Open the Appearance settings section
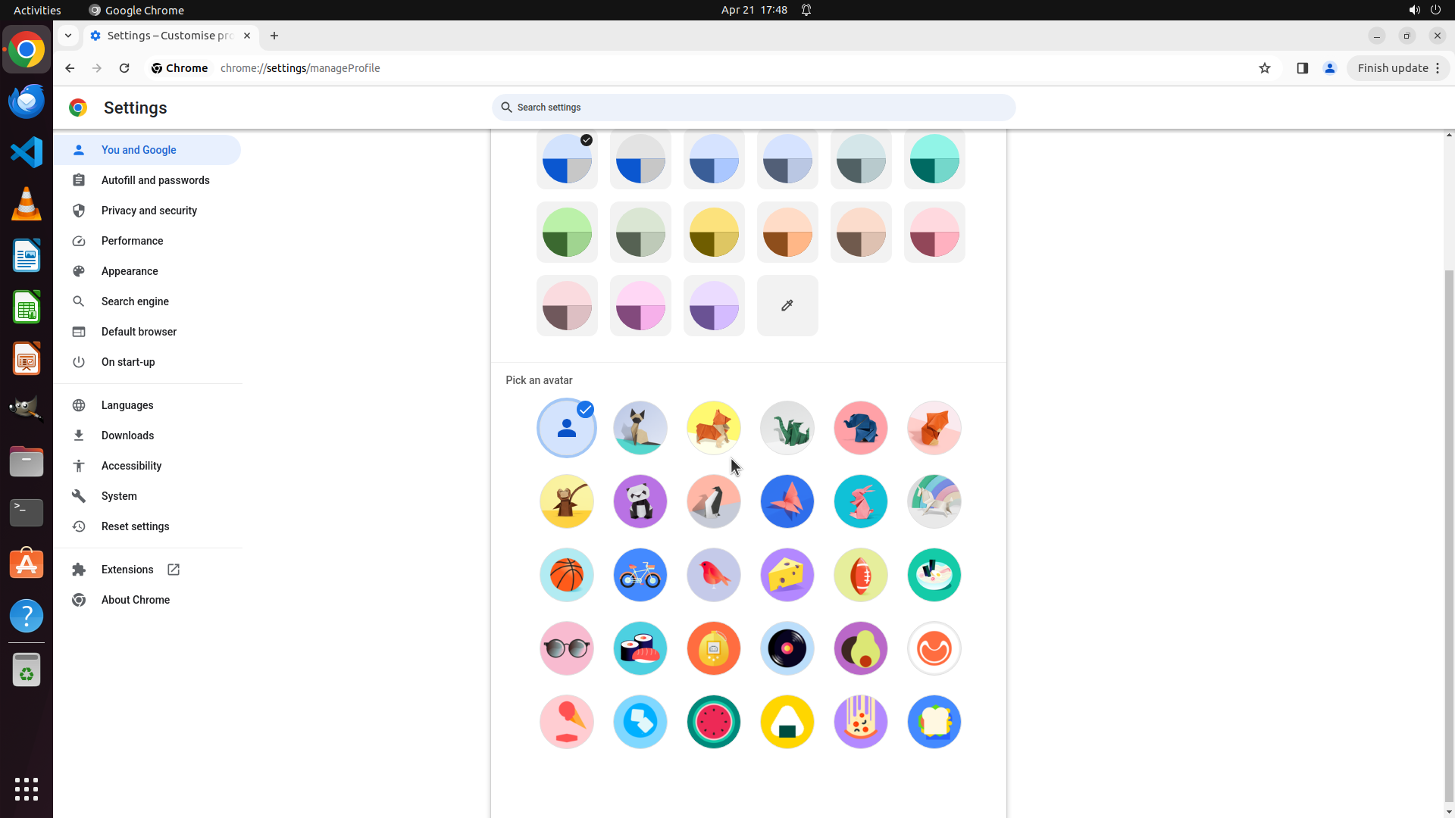This screenshot has height=818, width=1455. (130, 271)
